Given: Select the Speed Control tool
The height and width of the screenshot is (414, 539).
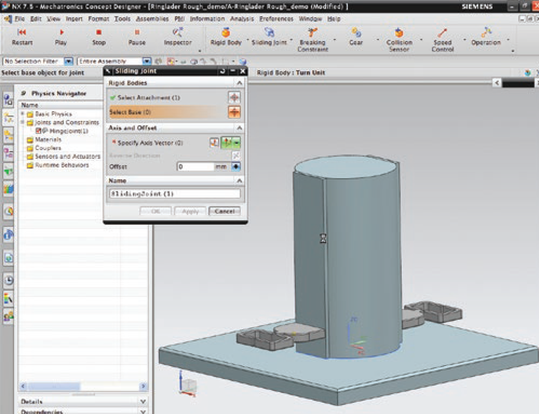Looking at the screenshot, I should click(x=441, y=37).
